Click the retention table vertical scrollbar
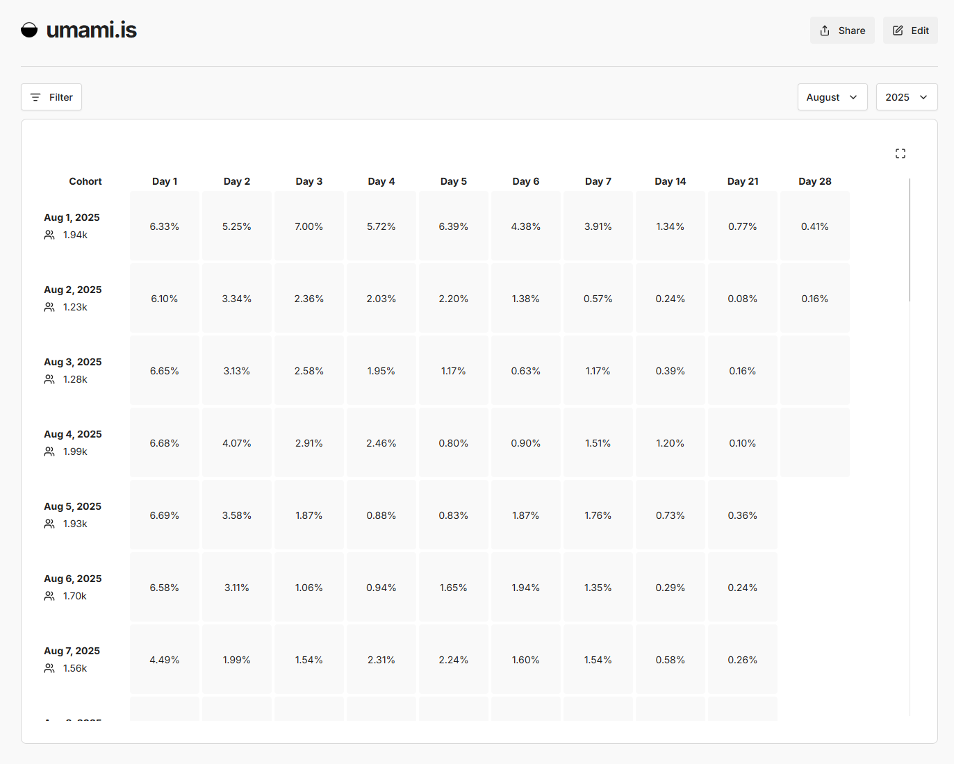The width and height of the screenshot is (954, 764). 910,240
